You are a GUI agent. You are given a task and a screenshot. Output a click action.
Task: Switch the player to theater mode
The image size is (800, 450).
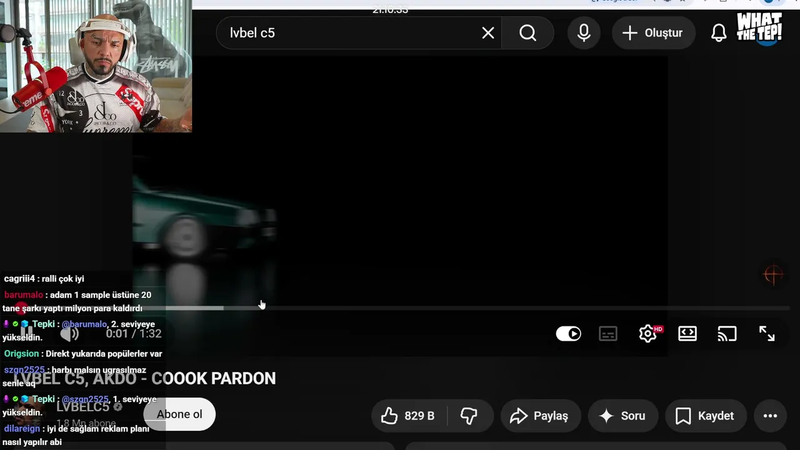pos(687,334)
